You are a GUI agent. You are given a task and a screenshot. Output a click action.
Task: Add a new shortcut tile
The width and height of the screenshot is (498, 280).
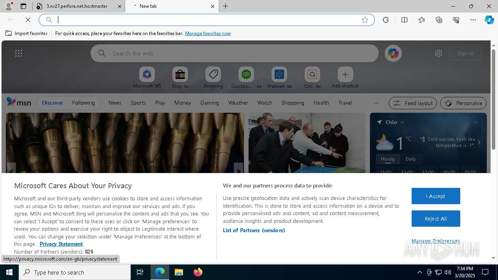[345, 78]
